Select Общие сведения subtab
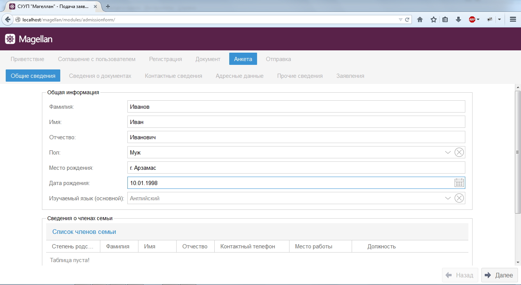This screenshot has height=285, width=521. tap(33, 76)
